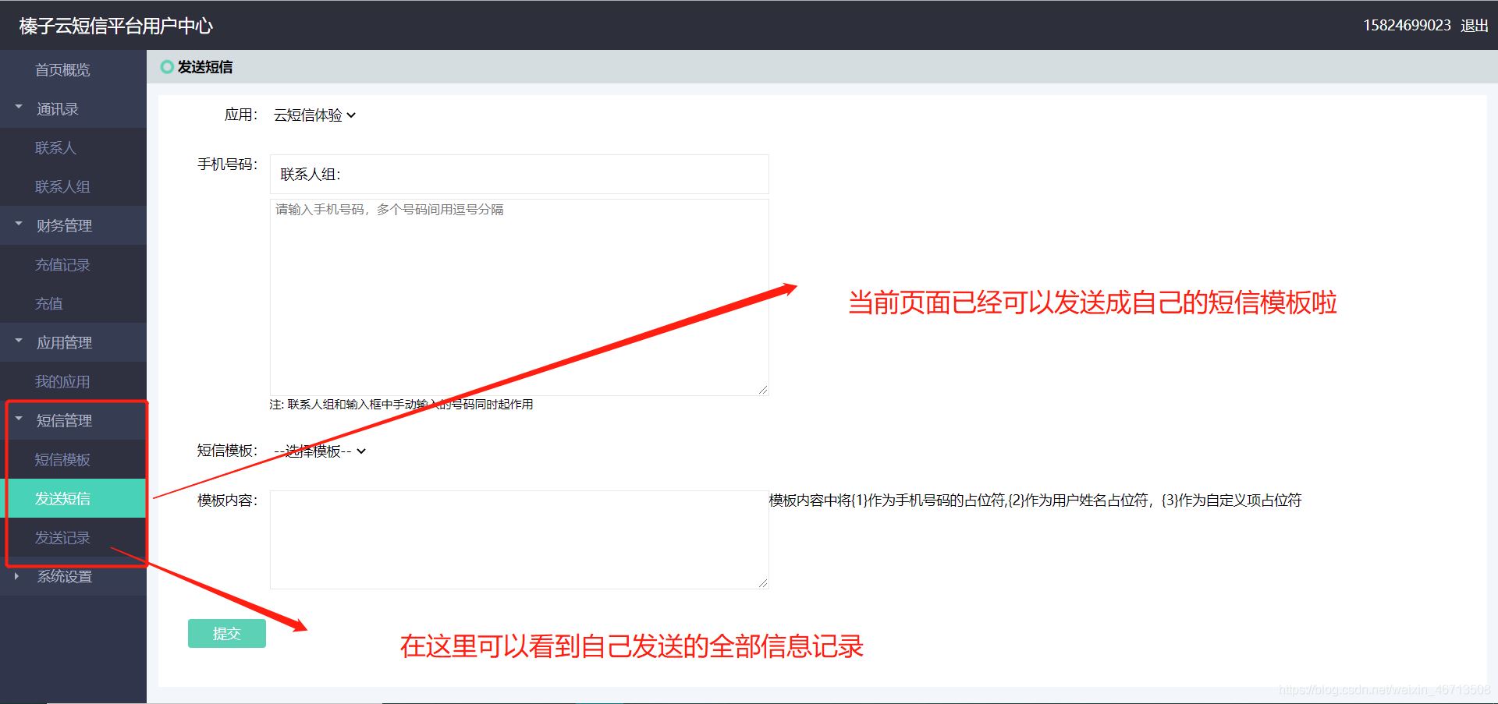
Task: Open the 应用 application dropdown 云短信体验
Action: pos(315,115)
